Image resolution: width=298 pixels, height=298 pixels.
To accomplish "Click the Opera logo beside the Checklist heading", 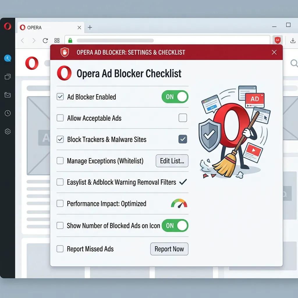I will pos(64,73).
